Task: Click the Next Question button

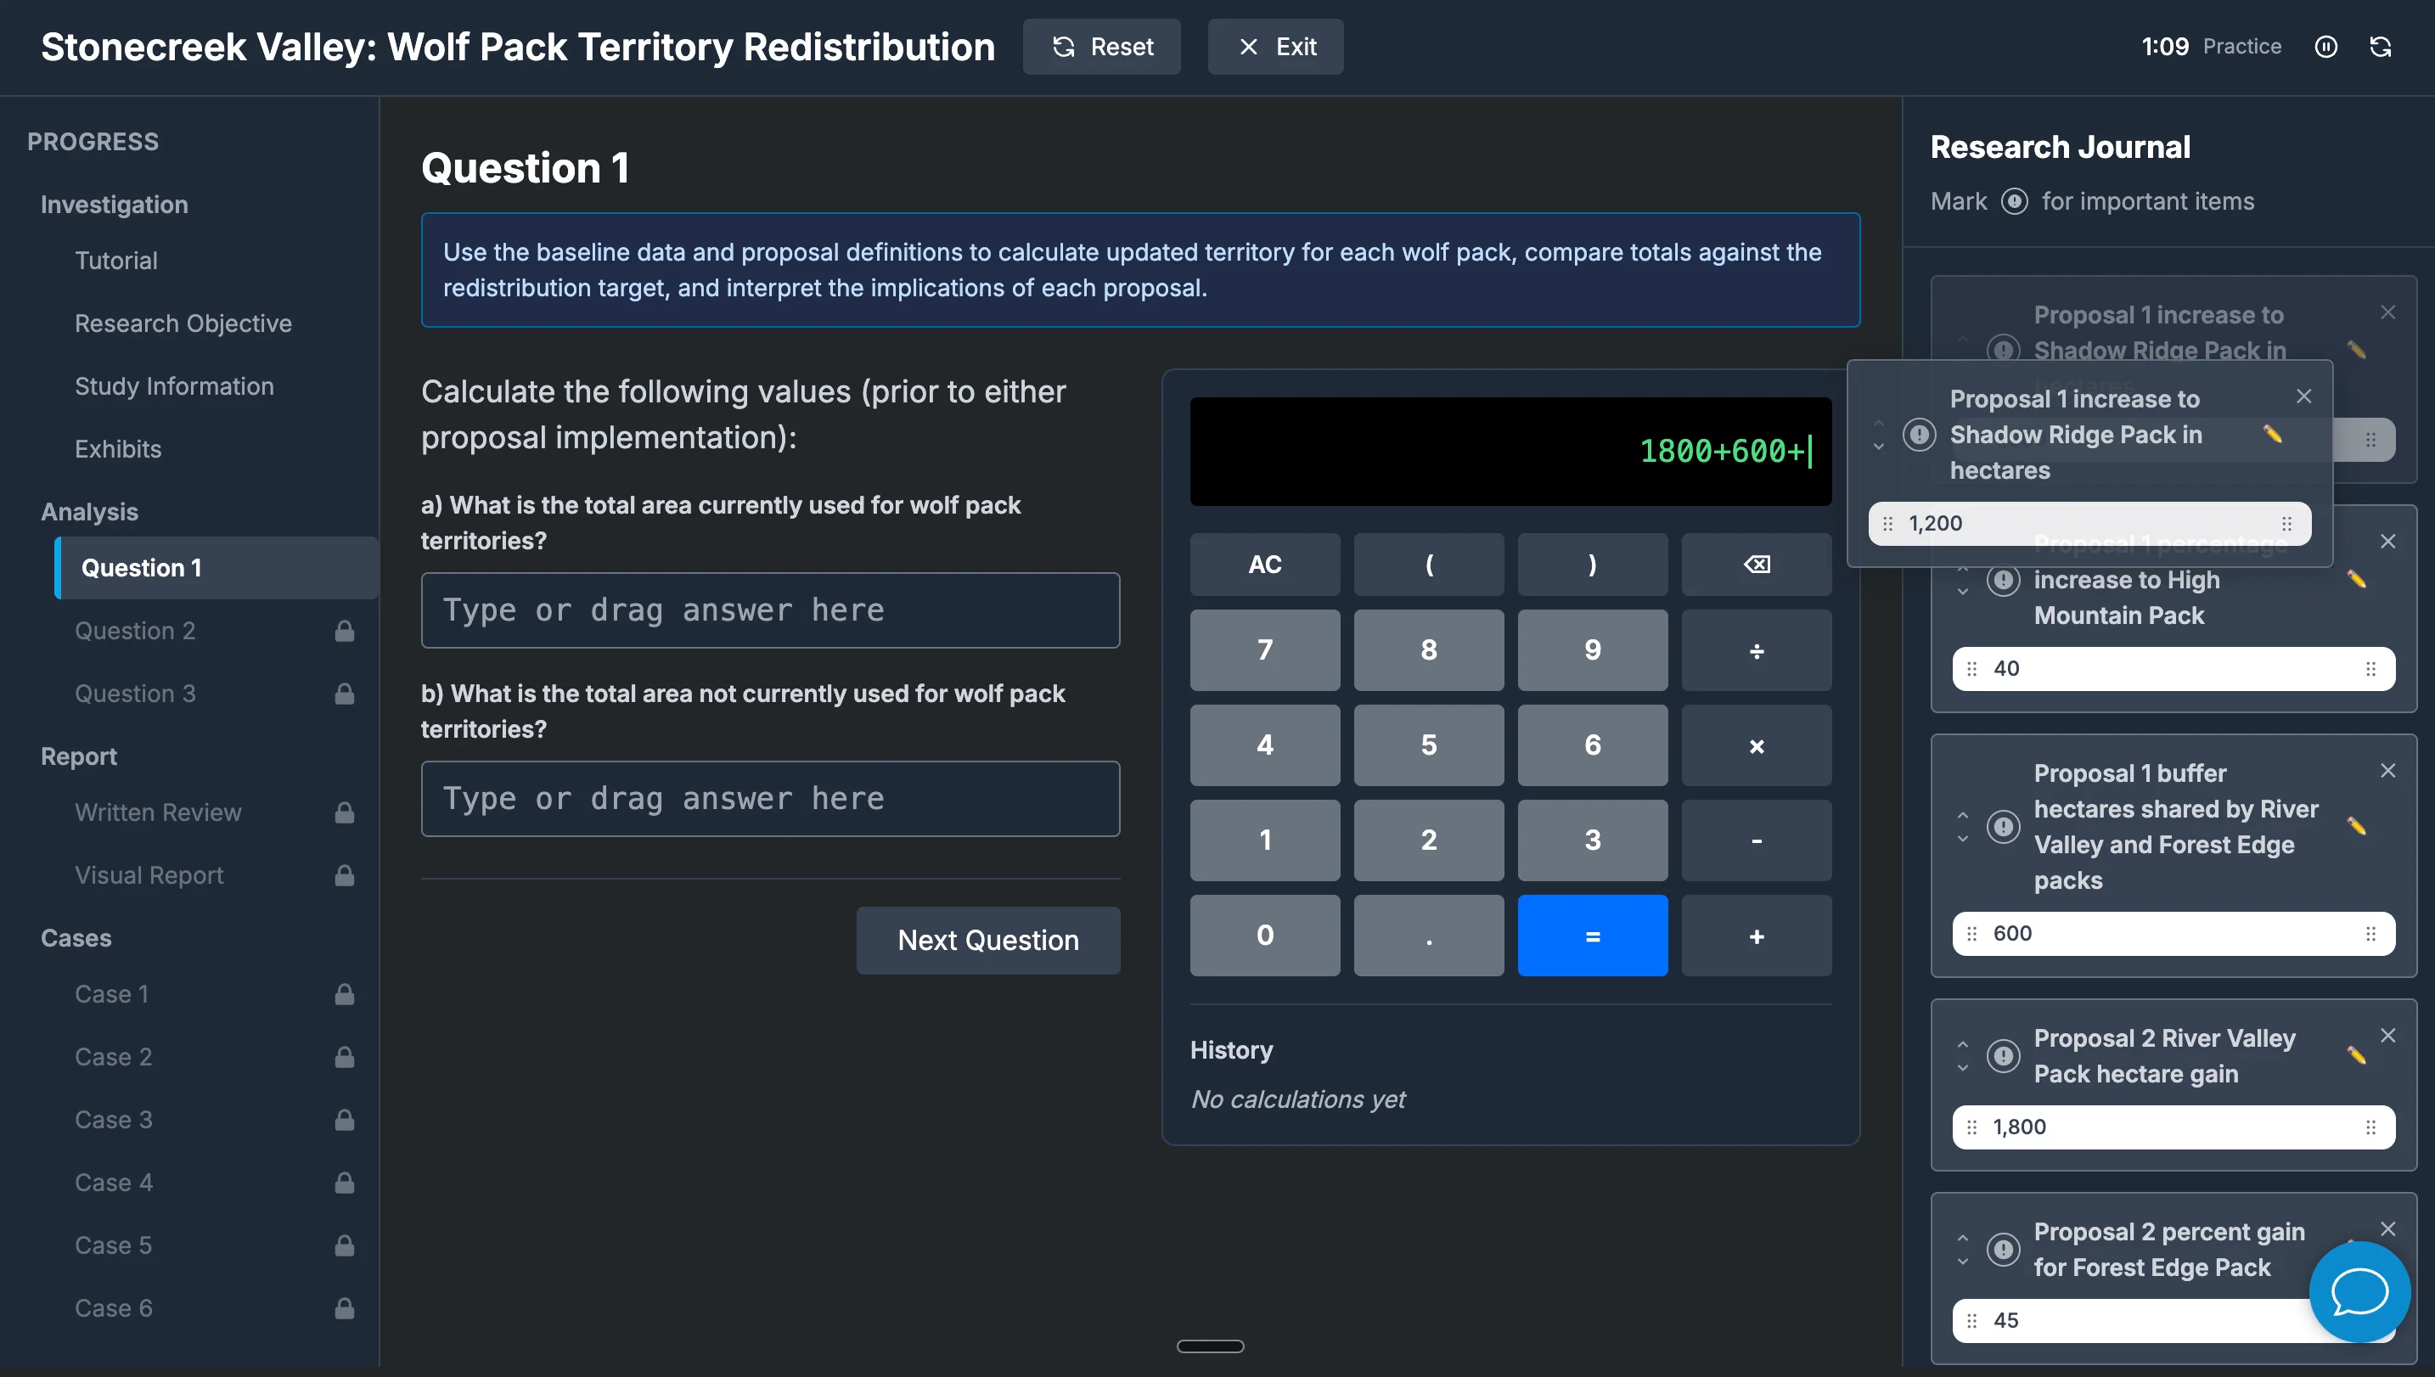Action: (987, 940)
